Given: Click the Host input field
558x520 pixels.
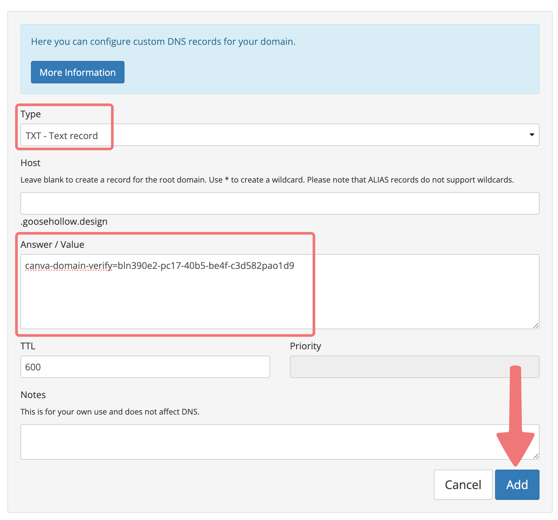Looking at the screenshot, I should click(x=280, y=203).
